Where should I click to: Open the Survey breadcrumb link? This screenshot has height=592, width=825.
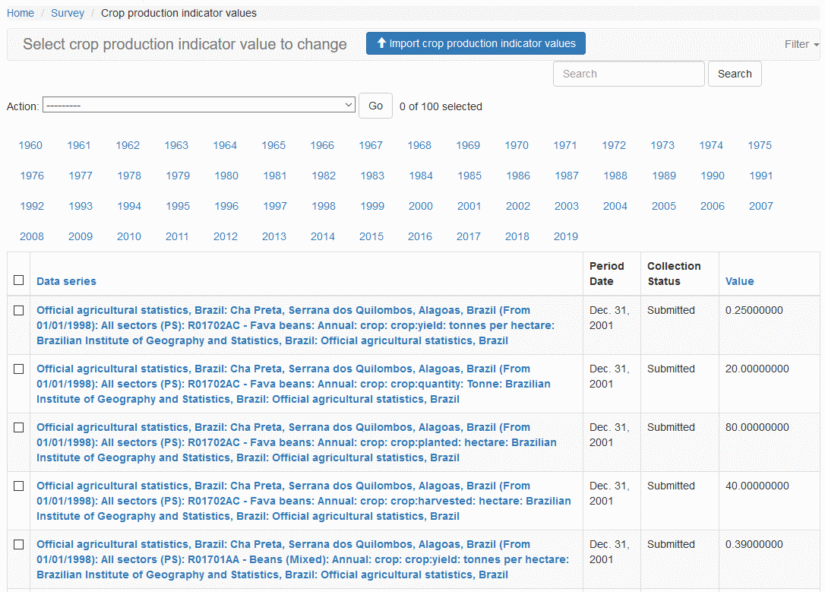(68, 13)
